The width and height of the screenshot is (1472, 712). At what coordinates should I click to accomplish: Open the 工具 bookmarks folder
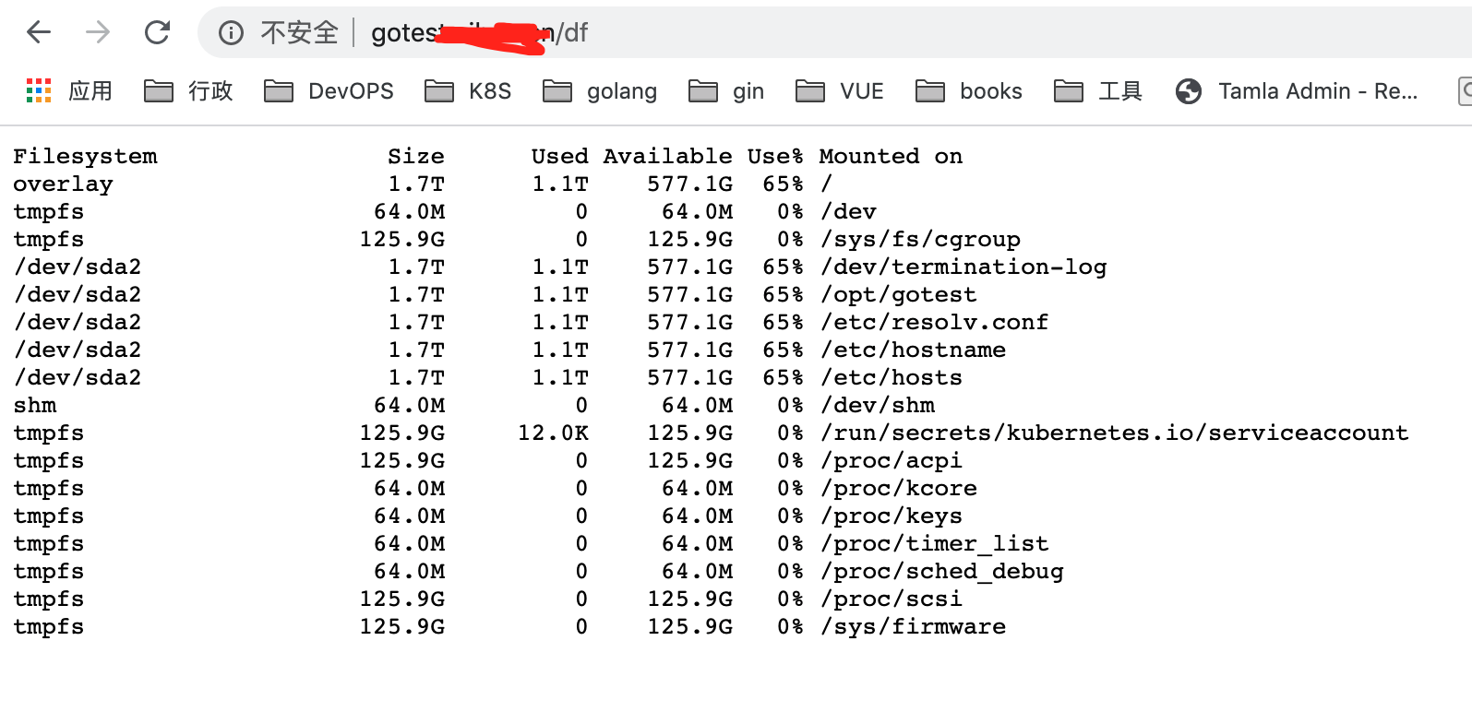click(x=1098, y=90)
